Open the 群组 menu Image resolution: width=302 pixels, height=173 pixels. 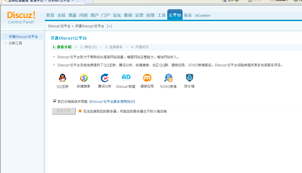coord(128,15)
